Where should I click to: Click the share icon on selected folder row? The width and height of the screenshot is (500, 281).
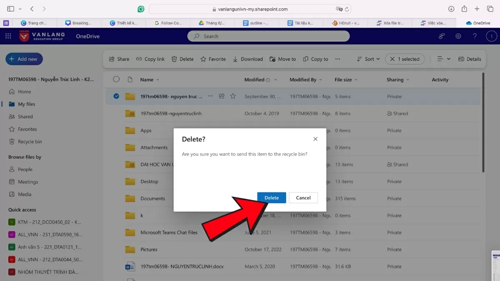pos(222,96)
